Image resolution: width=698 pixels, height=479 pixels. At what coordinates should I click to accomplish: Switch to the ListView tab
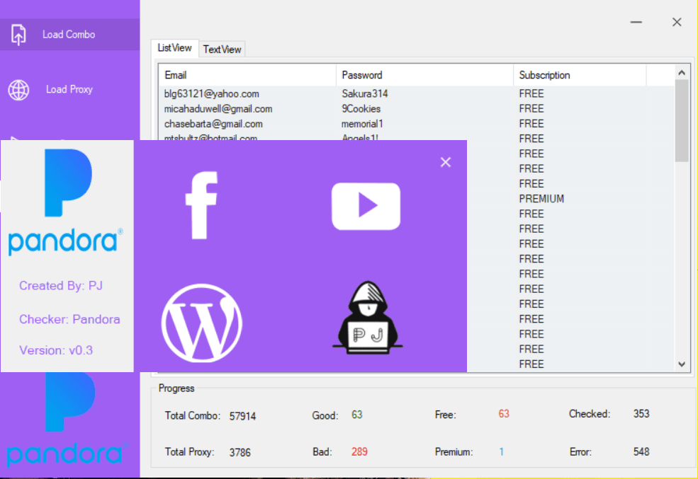click(174, 48)
